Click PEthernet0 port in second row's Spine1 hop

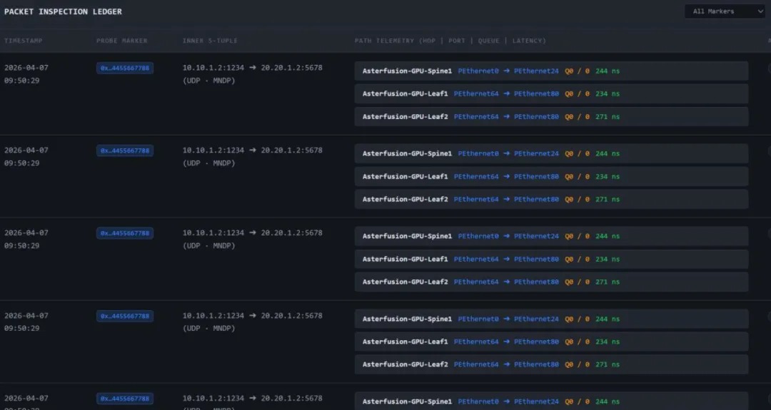pos(478,154)
